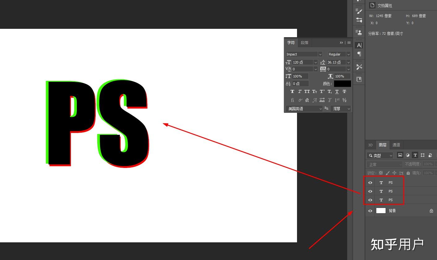Expand the 36.13 点 leading dropdown
The height and width of the screenshot is (260, 437).
point(348,62)
